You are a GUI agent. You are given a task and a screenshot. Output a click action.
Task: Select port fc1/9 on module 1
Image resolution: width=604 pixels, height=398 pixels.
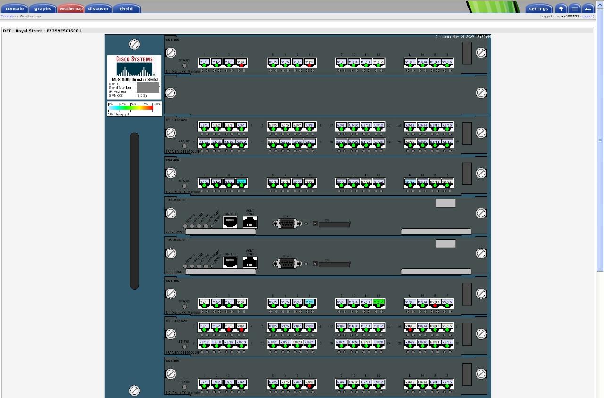tap(341, 63)
